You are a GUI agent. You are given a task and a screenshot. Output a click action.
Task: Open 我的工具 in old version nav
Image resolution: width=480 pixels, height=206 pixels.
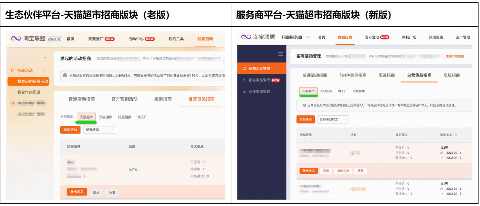pos(176,39)
